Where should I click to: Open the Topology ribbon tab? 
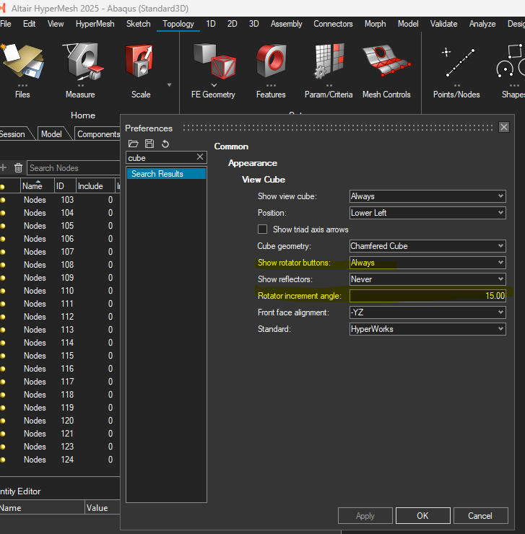click(178, 24)
